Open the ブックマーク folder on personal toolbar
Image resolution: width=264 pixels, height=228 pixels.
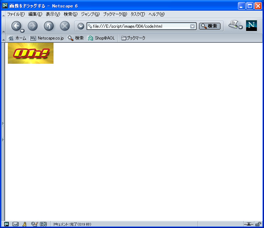pyautogui.click(x=133, y=38)
